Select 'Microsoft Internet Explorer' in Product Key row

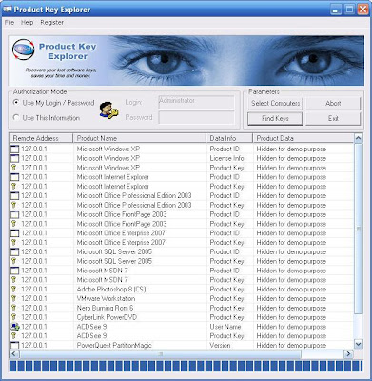point(112,186)
